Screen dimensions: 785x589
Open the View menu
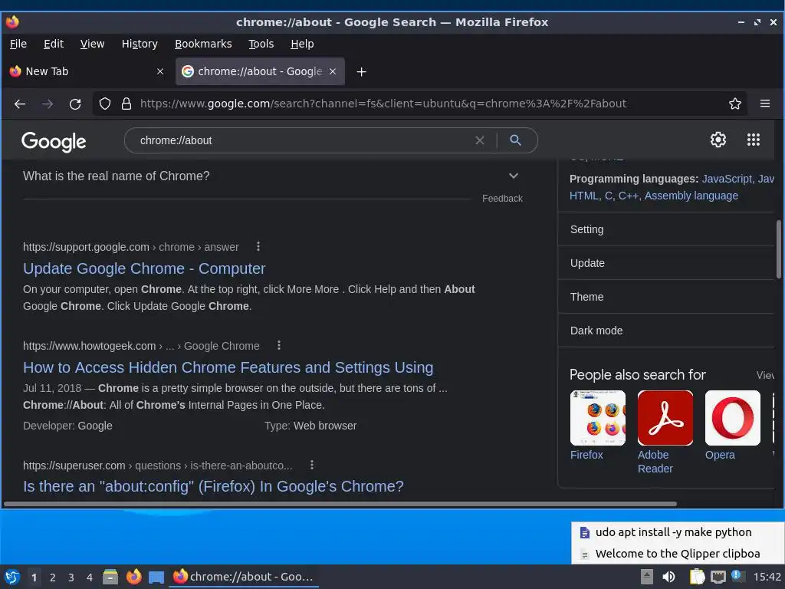click(x=92, y=44)
